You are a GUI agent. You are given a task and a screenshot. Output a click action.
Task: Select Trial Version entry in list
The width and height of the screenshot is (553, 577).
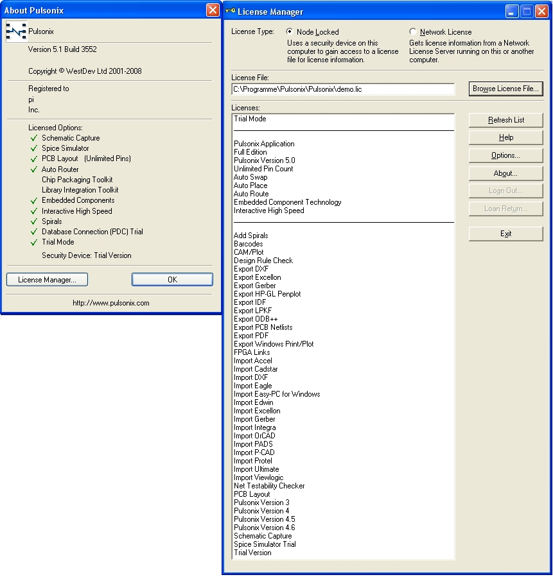252,553
